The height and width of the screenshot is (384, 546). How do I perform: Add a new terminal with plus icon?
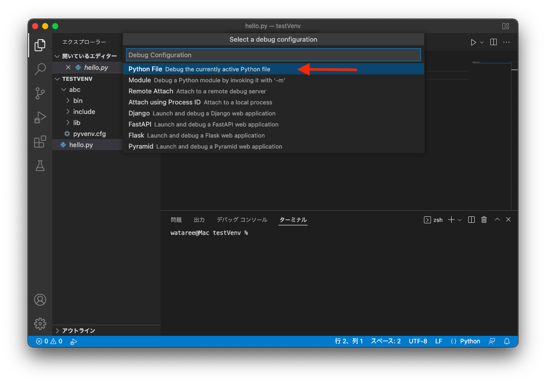[x=451, y=219]
